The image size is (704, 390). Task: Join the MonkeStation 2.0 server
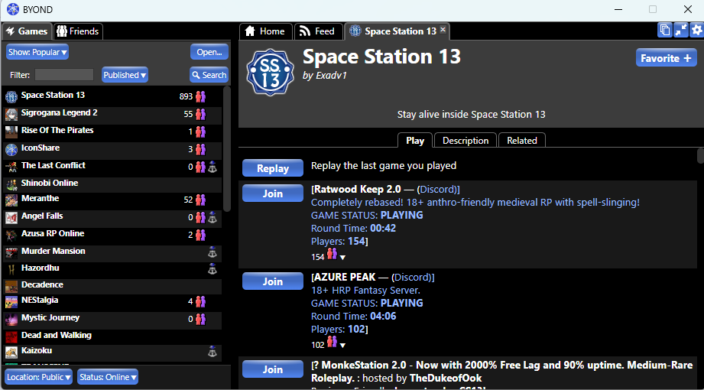(x=273, y=370)
